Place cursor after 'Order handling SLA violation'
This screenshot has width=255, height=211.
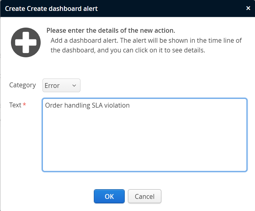click(130, 105)
